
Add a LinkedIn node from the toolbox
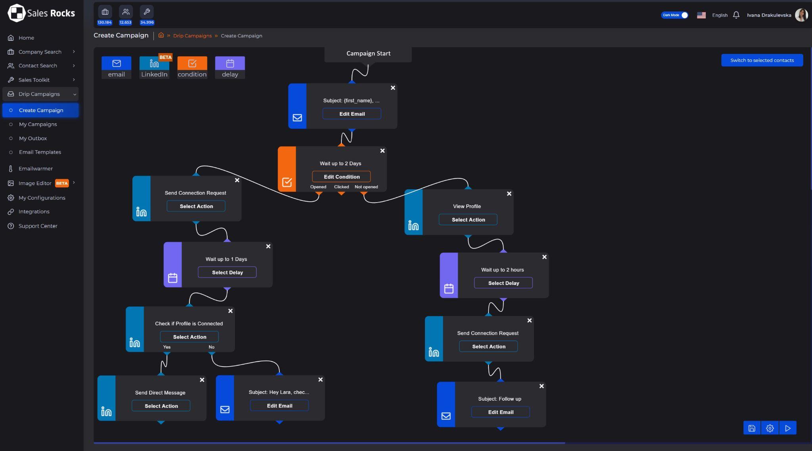pyautogui.click(x=154, y=67)
